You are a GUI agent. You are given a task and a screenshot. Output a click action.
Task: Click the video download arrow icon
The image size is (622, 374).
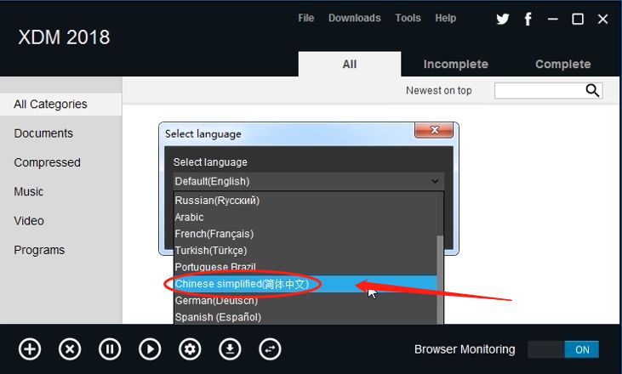click(230, 349)
